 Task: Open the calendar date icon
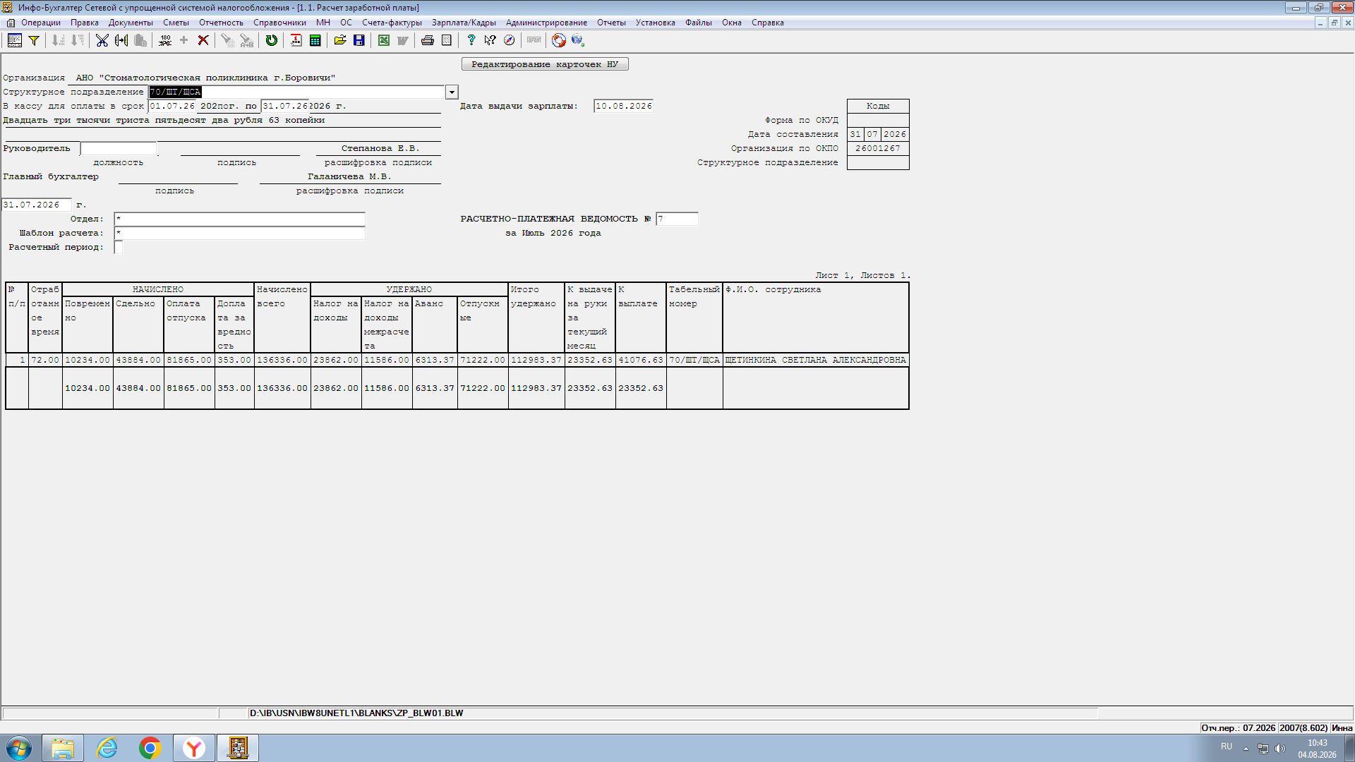tap(296, 40)
